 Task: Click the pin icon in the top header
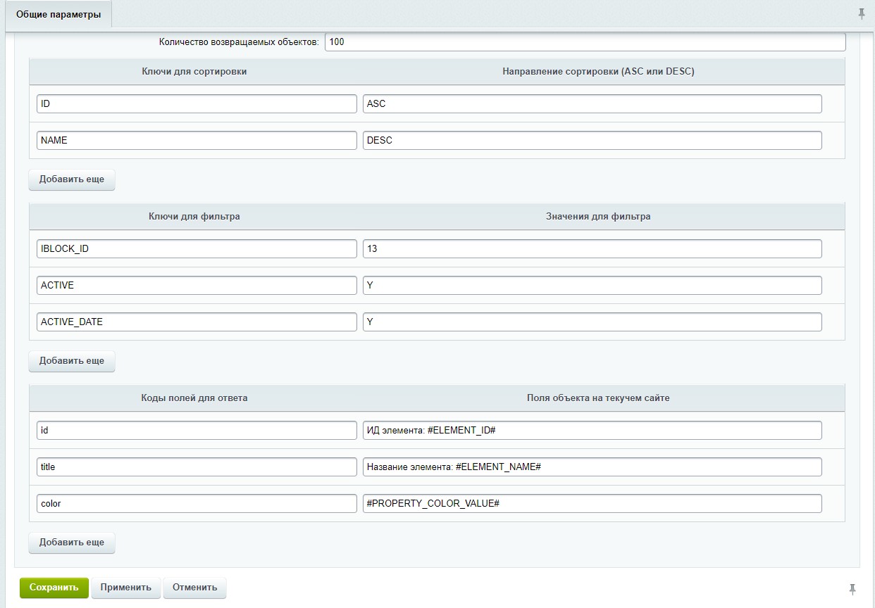(x=861, y=14)
